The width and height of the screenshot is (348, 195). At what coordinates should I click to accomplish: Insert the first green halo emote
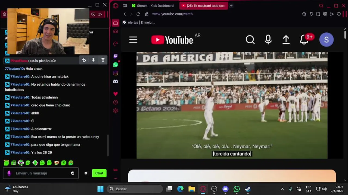7,162
